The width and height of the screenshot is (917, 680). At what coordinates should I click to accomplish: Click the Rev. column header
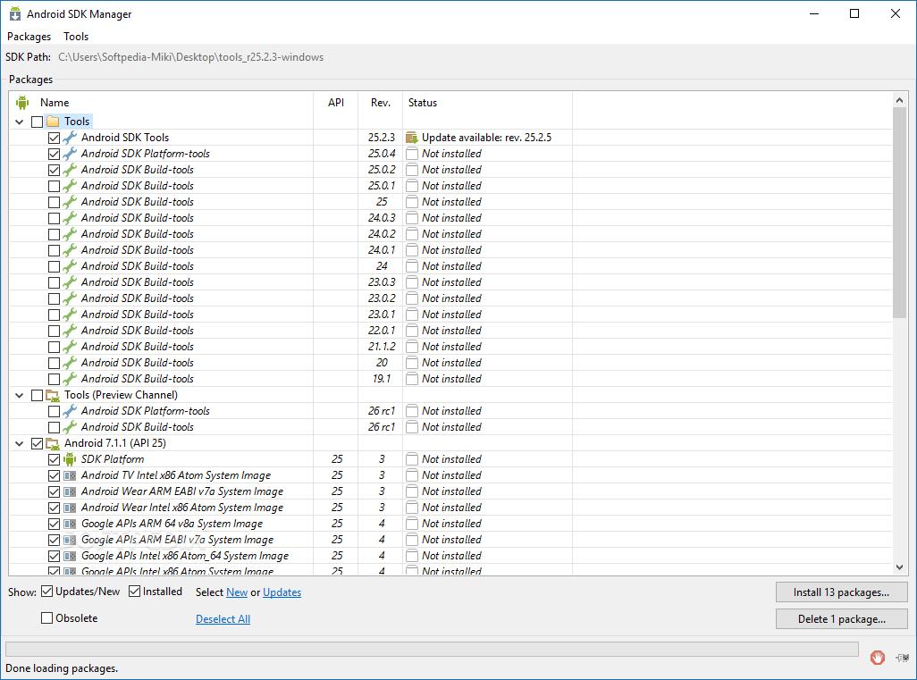(x=381, y=103)
